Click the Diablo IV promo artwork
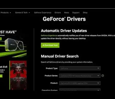 [x=18, y=75]
